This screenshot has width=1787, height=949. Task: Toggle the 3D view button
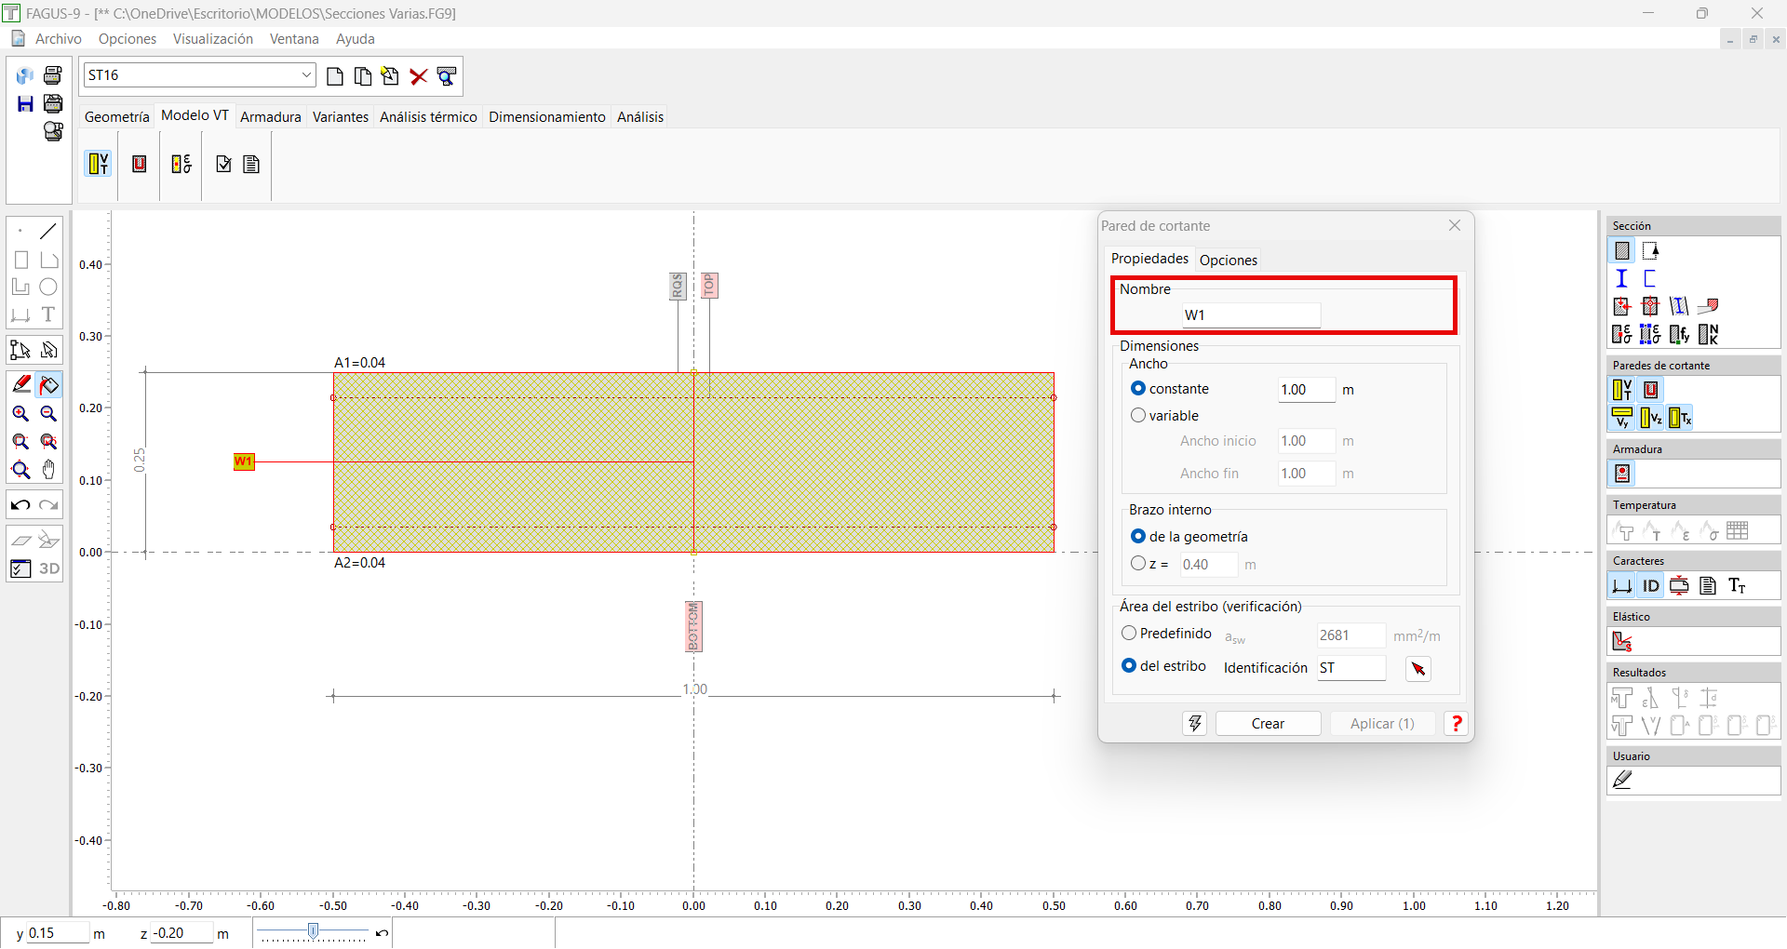(x=49, y=568)
